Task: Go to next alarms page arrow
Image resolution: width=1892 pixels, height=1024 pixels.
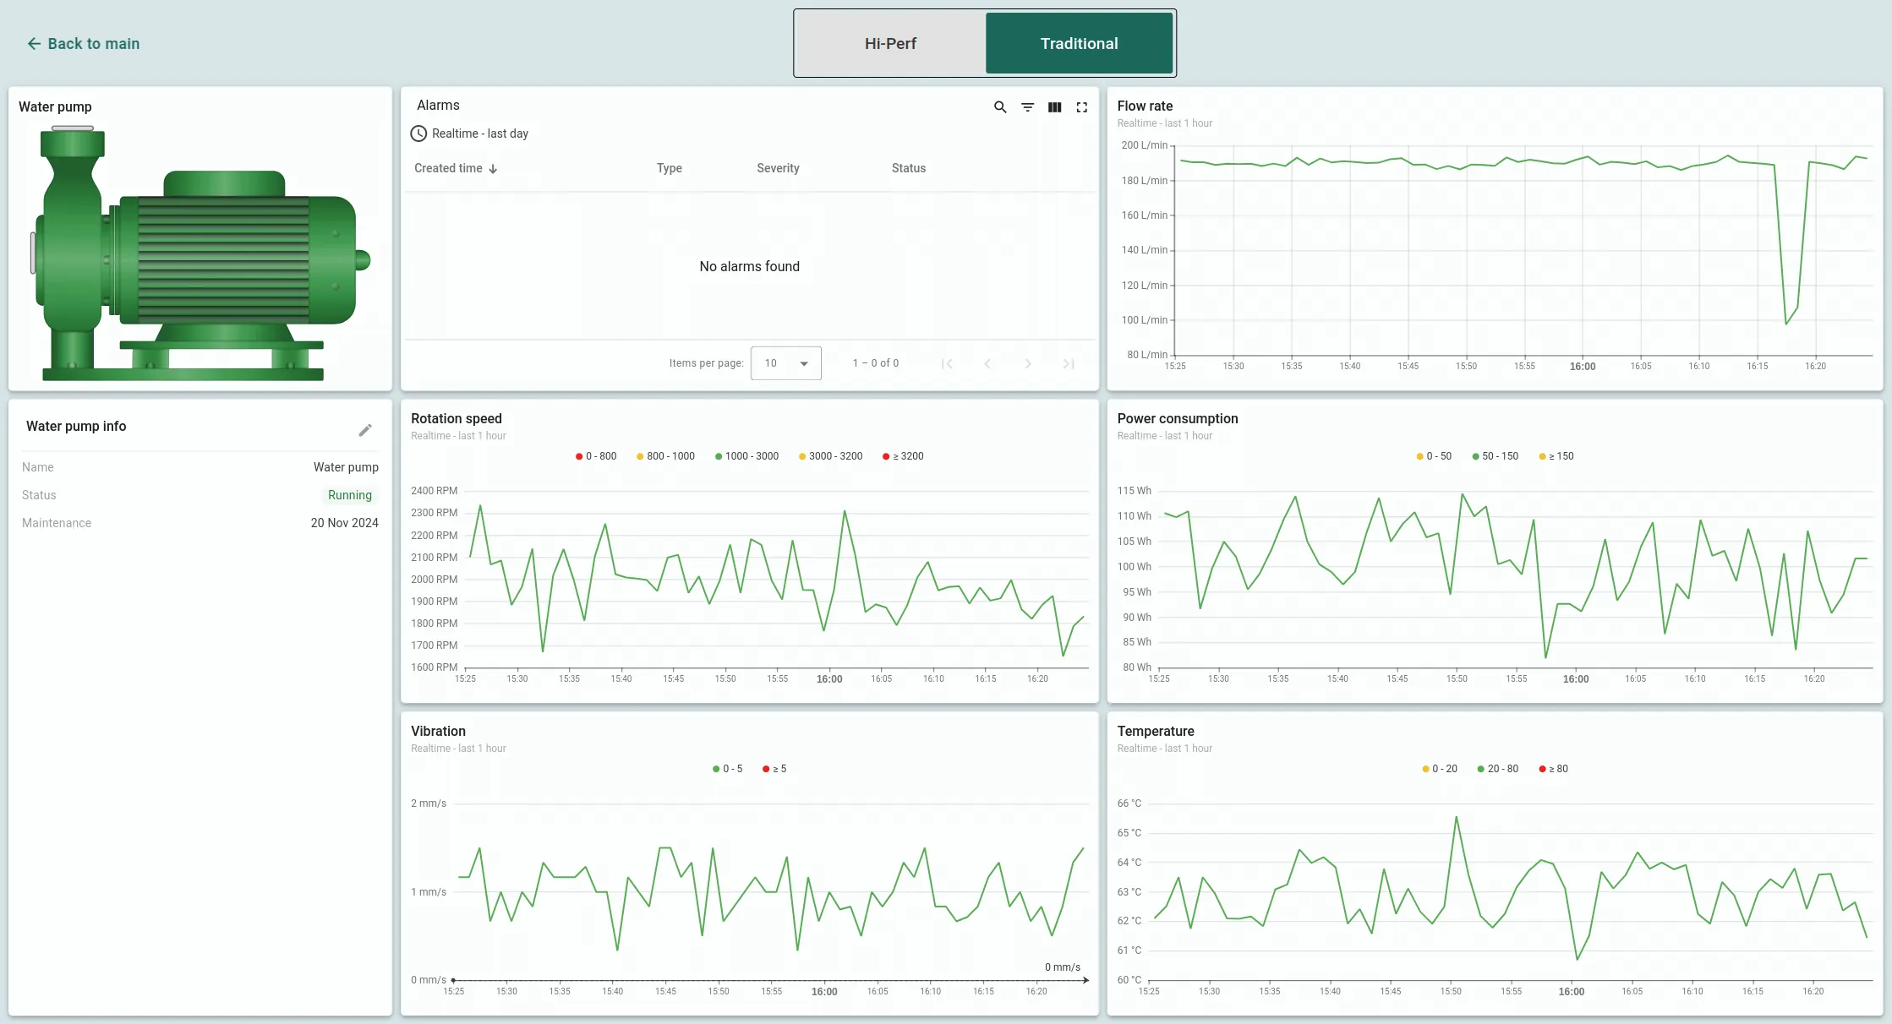Action: pos(1028,363)
